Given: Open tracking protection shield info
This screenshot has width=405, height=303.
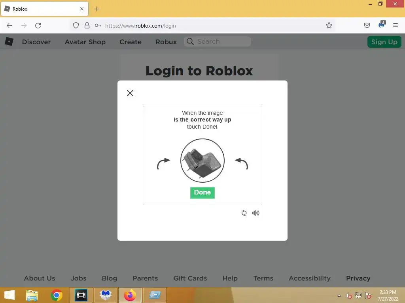Looking at the screenshot, I should pos(76,25).
